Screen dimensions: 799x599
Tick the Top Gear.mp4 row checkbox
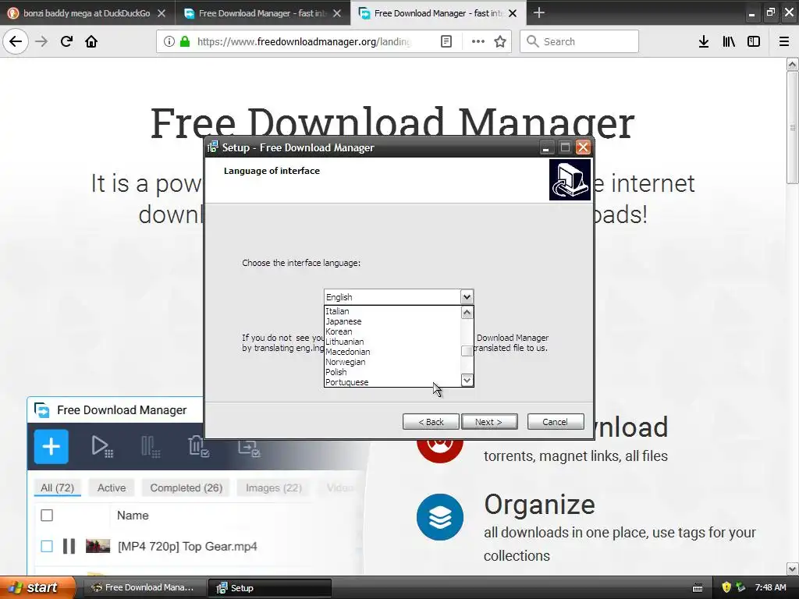click(x=47, y=547)
